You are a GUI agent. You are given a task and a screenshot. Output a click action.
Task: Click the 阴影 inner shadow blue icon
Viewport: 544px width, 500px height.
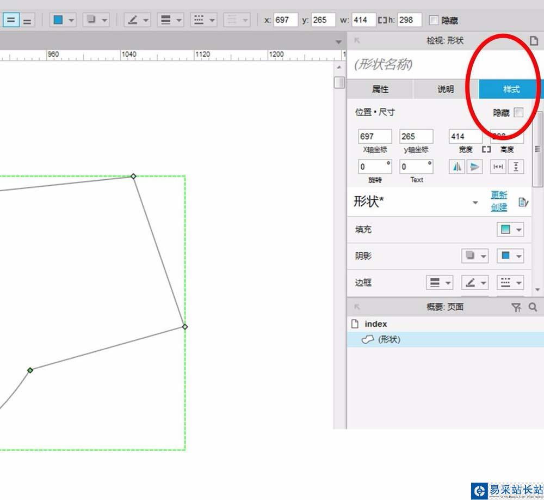(505, 256)
